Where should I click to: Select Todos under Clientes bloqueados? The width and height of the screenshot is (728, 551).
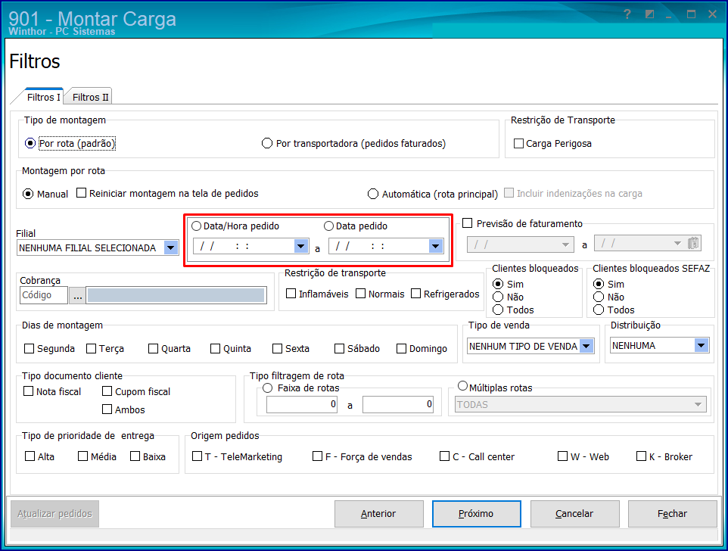pos(498,310)
